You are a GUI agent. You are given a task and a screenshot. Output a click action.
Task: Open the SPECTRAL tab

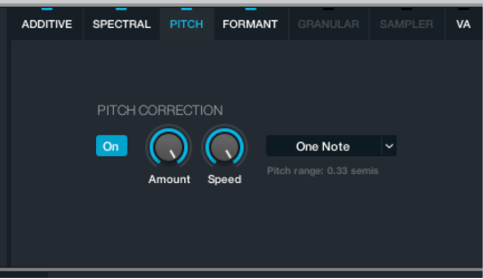click(x=121, y=24)
